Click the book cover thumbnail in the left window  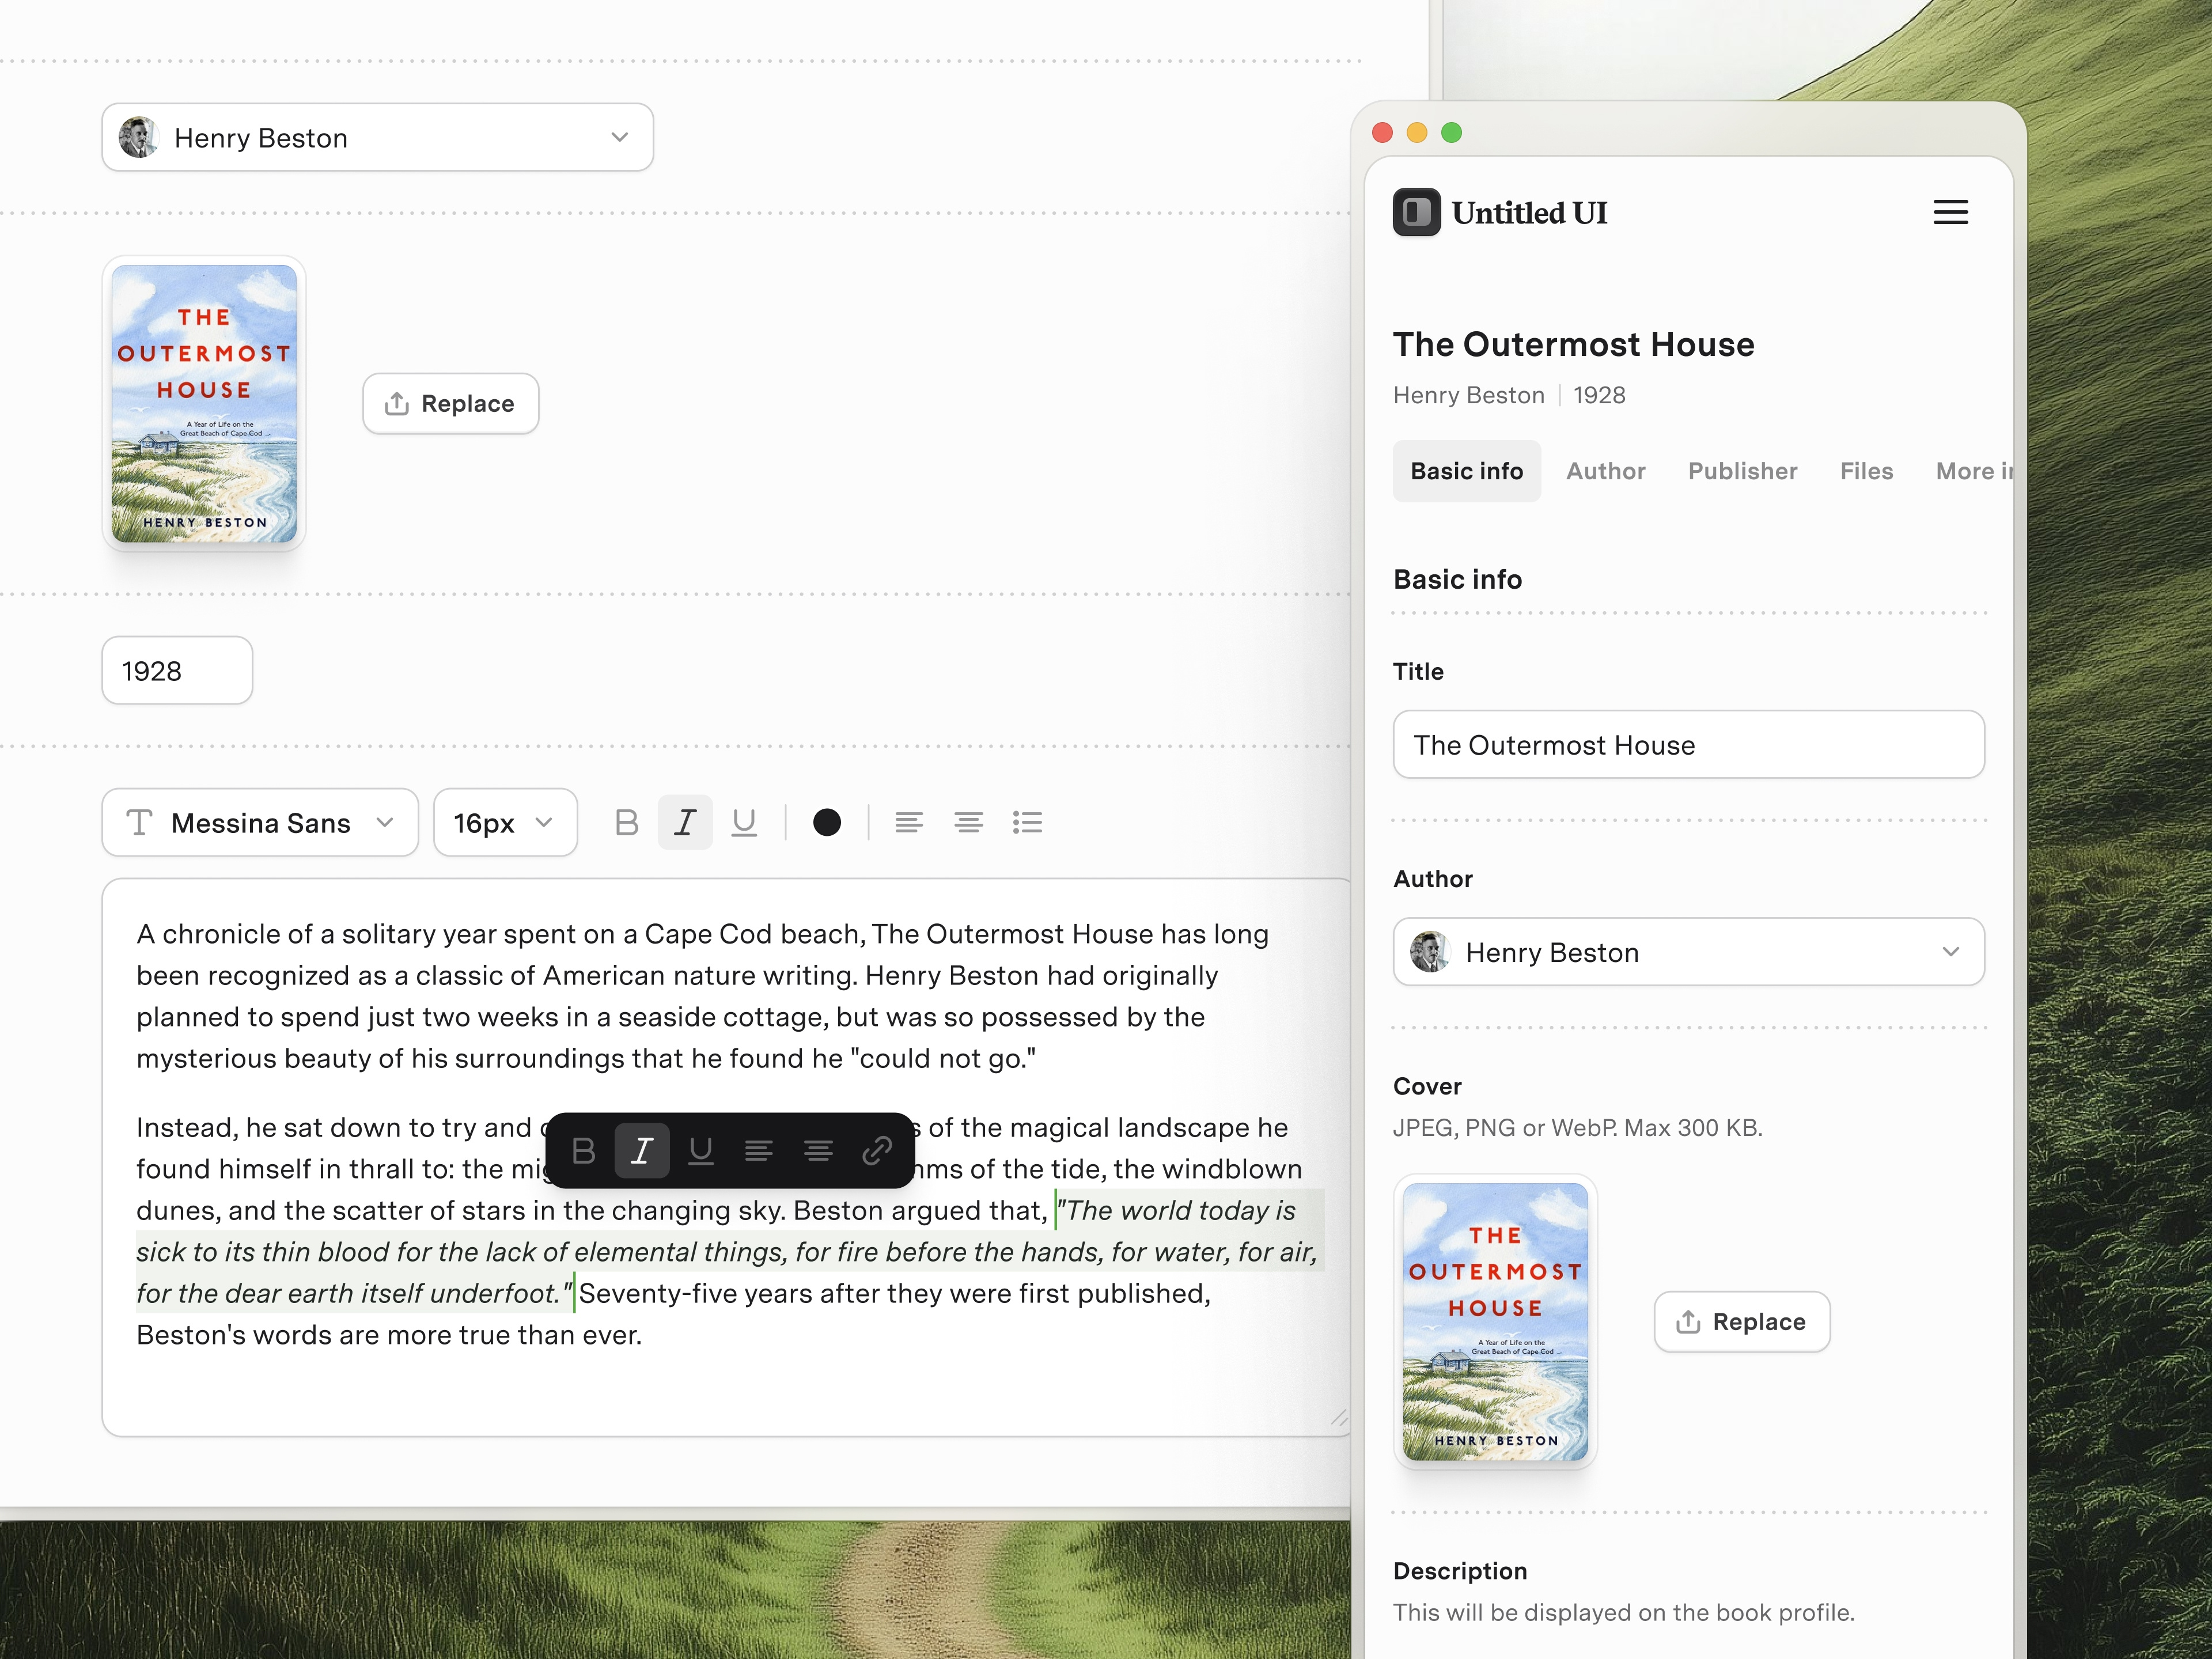204,404
